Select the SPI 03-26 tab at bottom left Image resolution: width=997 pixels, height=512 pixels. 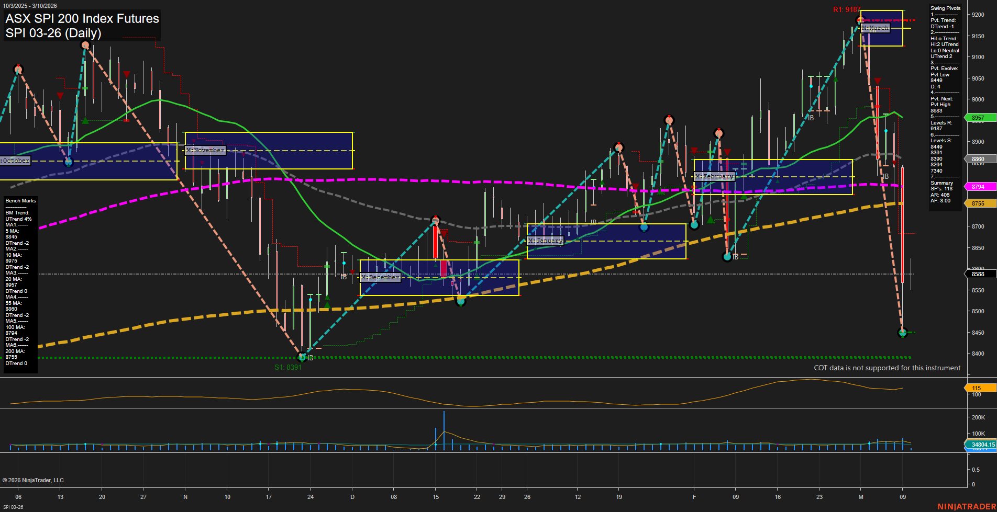point(13,507)
